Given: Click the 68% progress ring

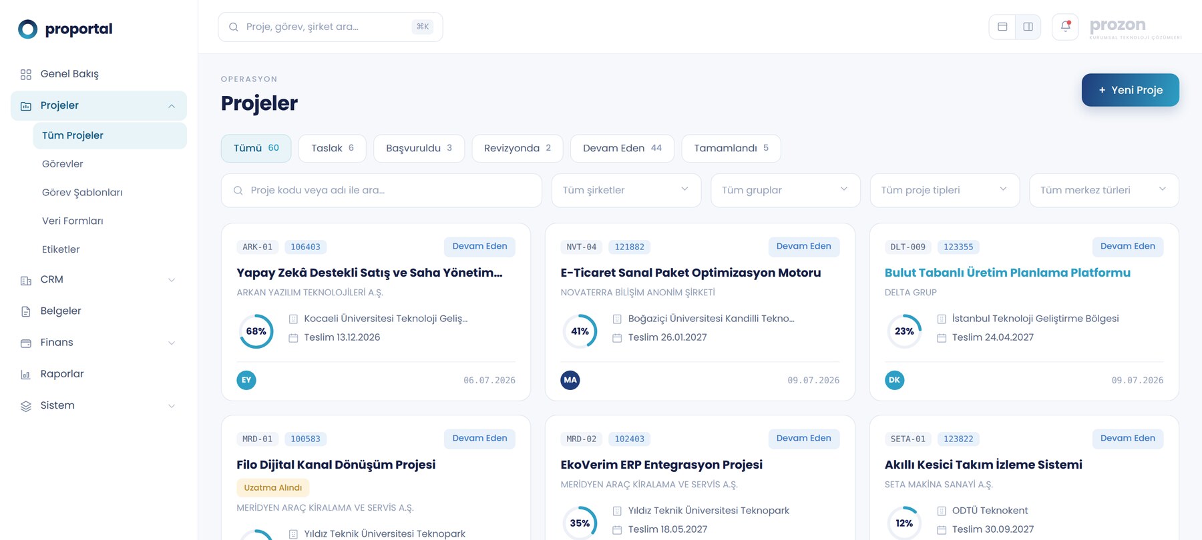Looking at the screenshot, I should click(x=256, y=331).
